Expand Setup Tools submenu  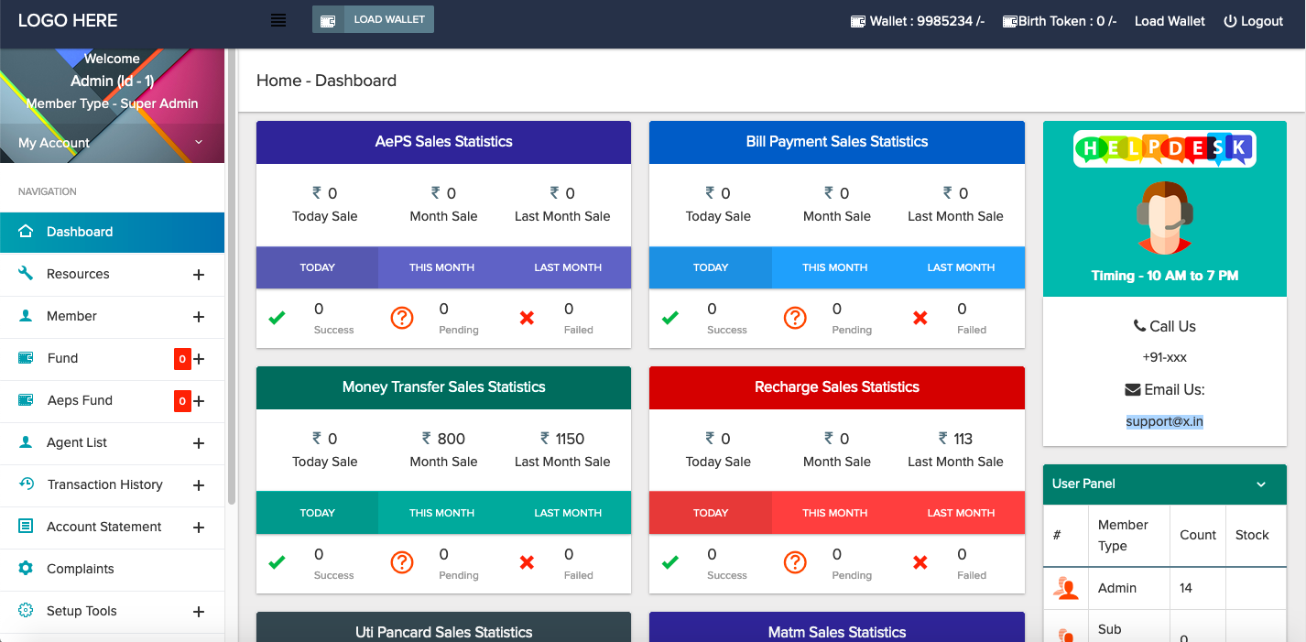click(x=199, y=612)
